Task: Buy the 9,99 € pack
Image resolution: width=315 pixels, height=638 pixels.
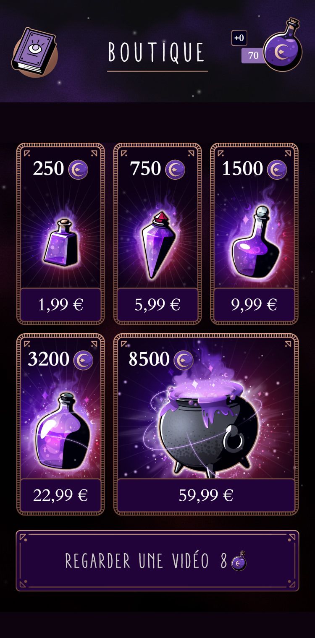Action: click(254, 305)
